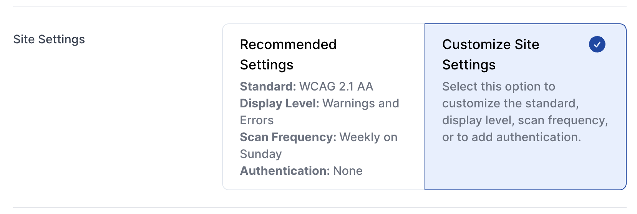Click the "Customize Site Settings" heading
This screenshot has height=214, width=637.
(490, 54)
